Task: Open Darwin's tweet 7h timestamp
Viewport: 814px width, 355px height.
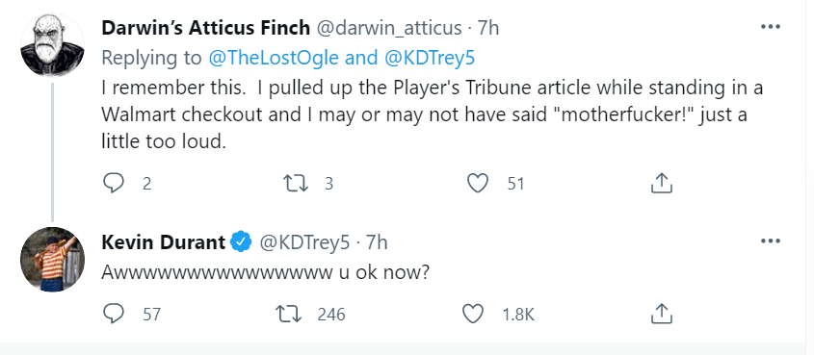Action: tap(488, 28)
